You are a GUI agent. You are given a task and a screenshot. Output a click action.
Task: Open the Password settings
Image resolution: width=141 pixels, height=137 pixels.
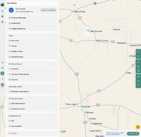pyautogui.click(x=32, y=69)
